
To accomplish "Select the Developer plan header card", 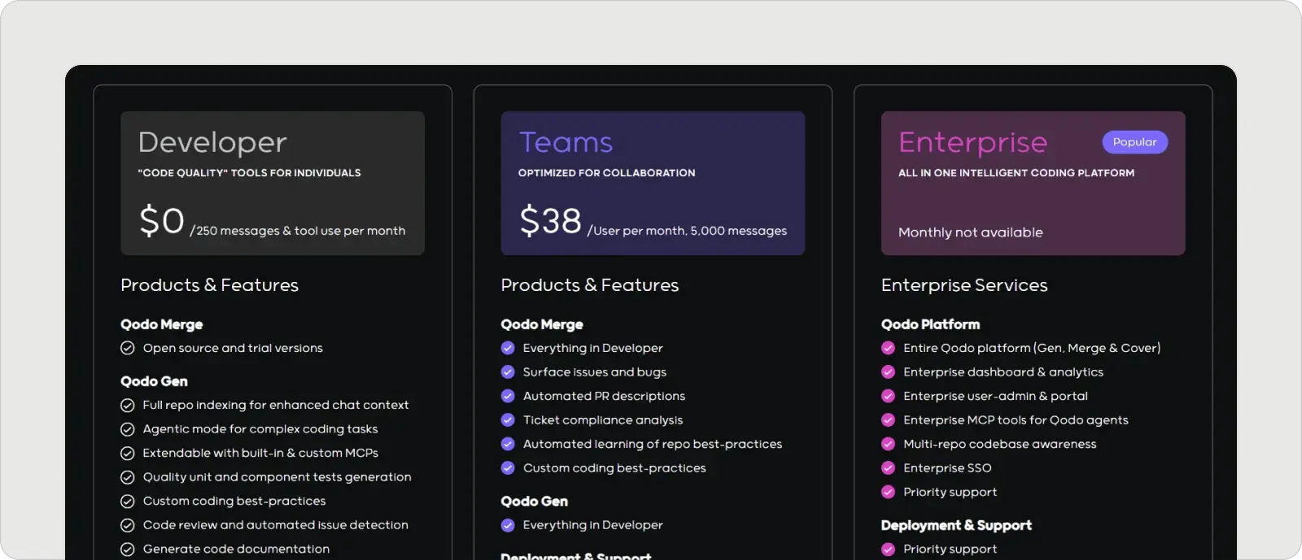I will [273, 183].
